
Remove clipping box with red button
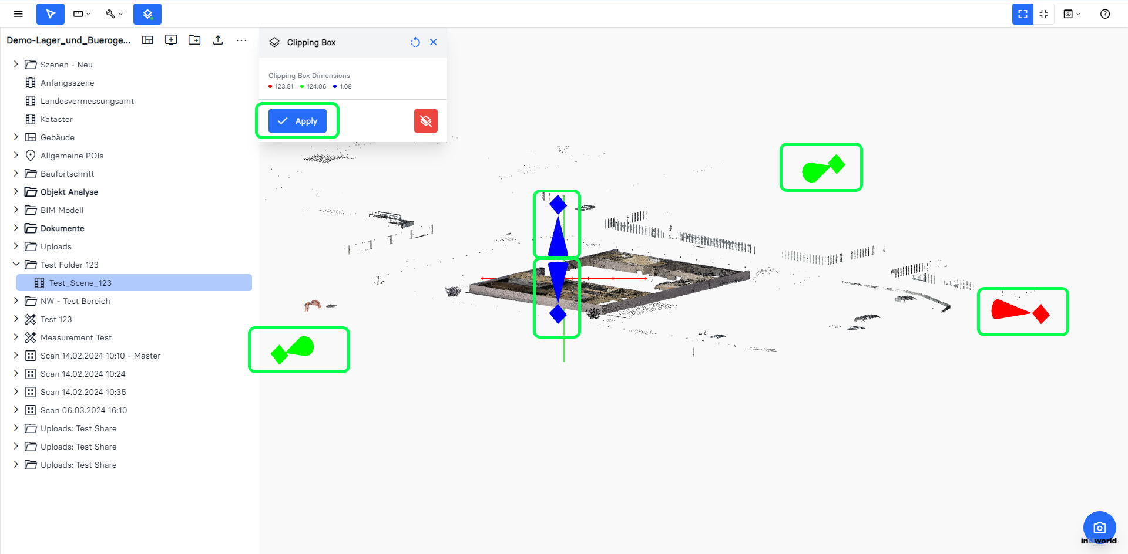coord(426,121)
